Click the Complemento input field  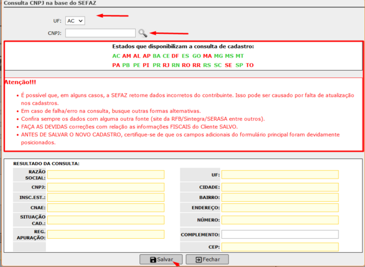click(280, 234)
